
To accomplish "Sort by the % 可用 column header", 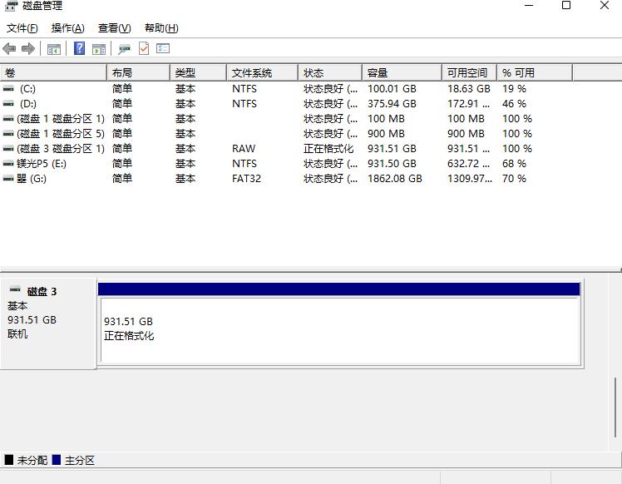I will pyautogui.click(x=535, y=73).
